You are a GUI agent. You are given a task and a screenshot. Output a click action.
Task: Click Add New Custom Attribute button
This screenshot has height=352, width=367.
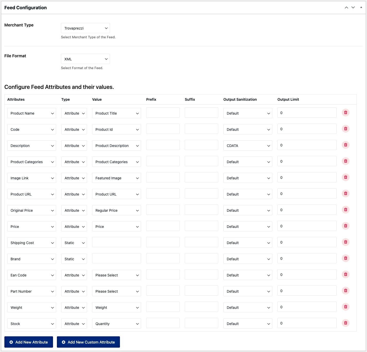pos(88,342)
